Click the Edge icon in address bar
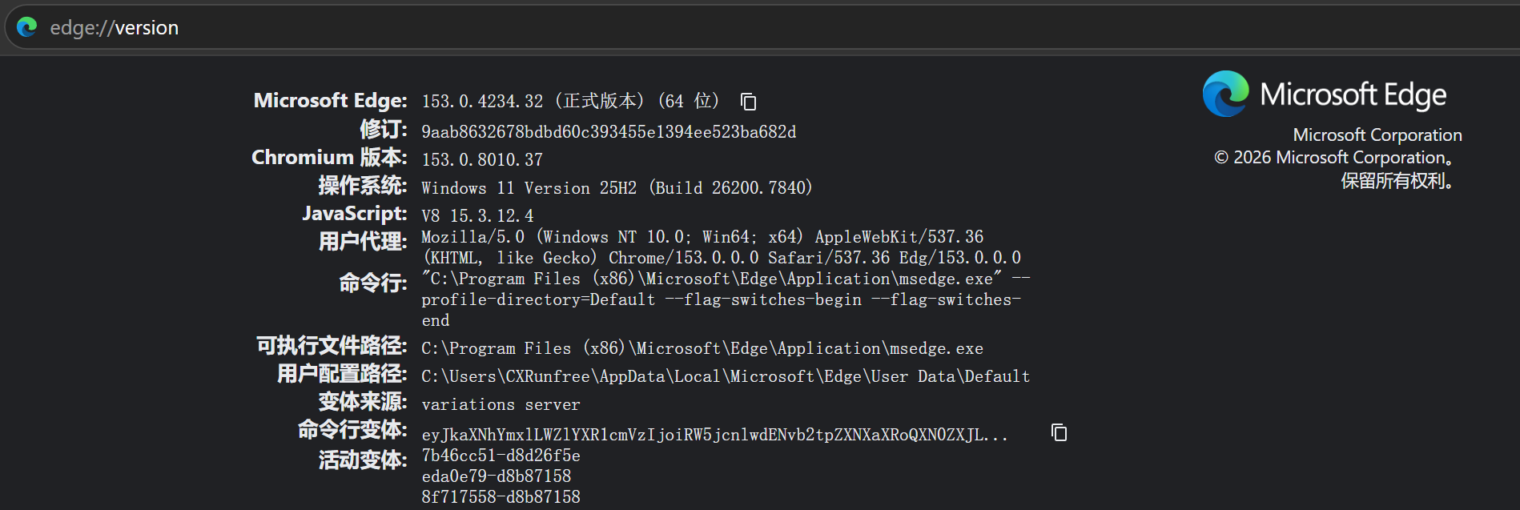Screen dimensions: 1520x510 coord(27,27)
